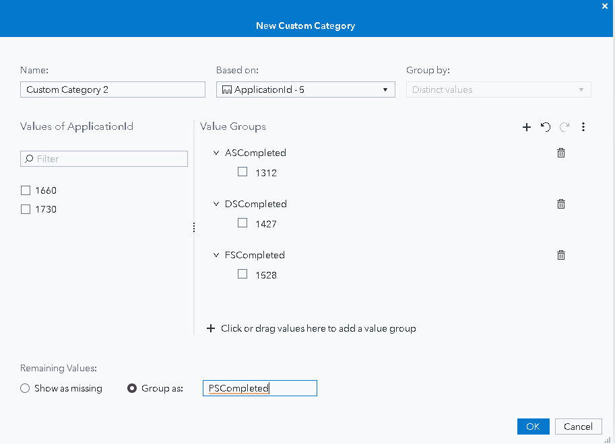Collapse the ASCompleted value group
The image size is (615, 444).
coord(216,153)
